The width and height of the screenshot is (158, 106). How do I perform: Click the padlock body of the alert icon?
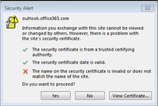pyautogui.click(x=12, y=25)
